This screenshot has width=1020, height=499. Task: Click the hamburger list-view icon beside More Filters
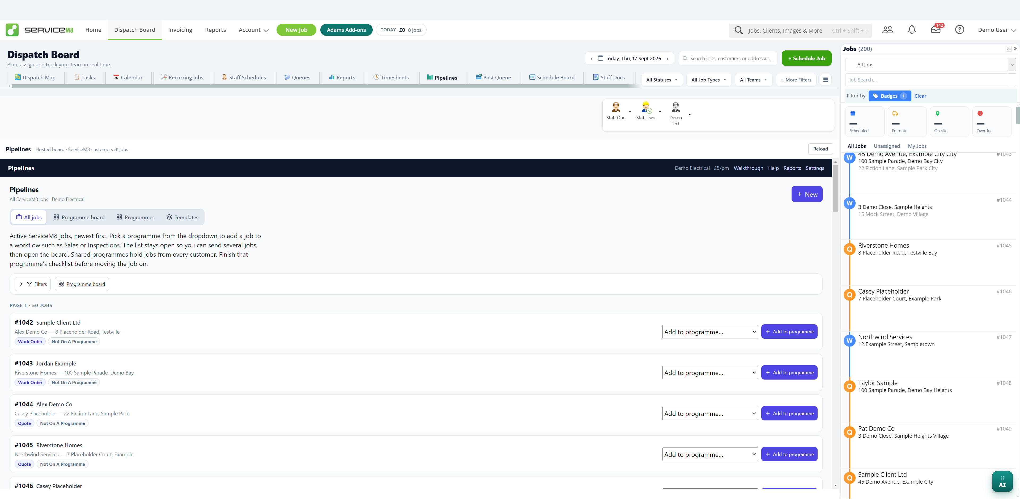click(x=826, y=80)
